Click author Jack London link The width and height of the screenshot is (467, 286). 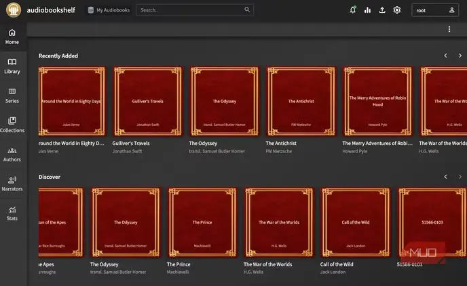click(x=333, y=272)
